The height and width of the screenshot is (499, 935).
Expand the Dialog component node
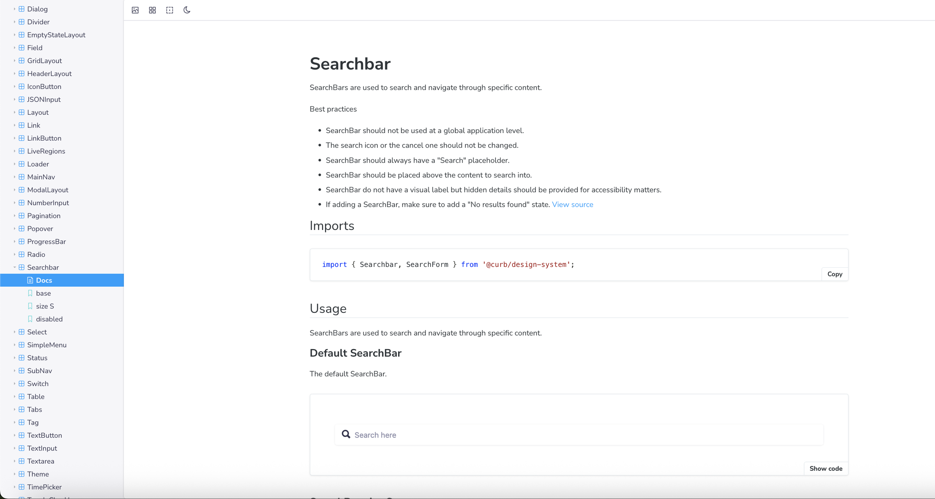[15, 9]
